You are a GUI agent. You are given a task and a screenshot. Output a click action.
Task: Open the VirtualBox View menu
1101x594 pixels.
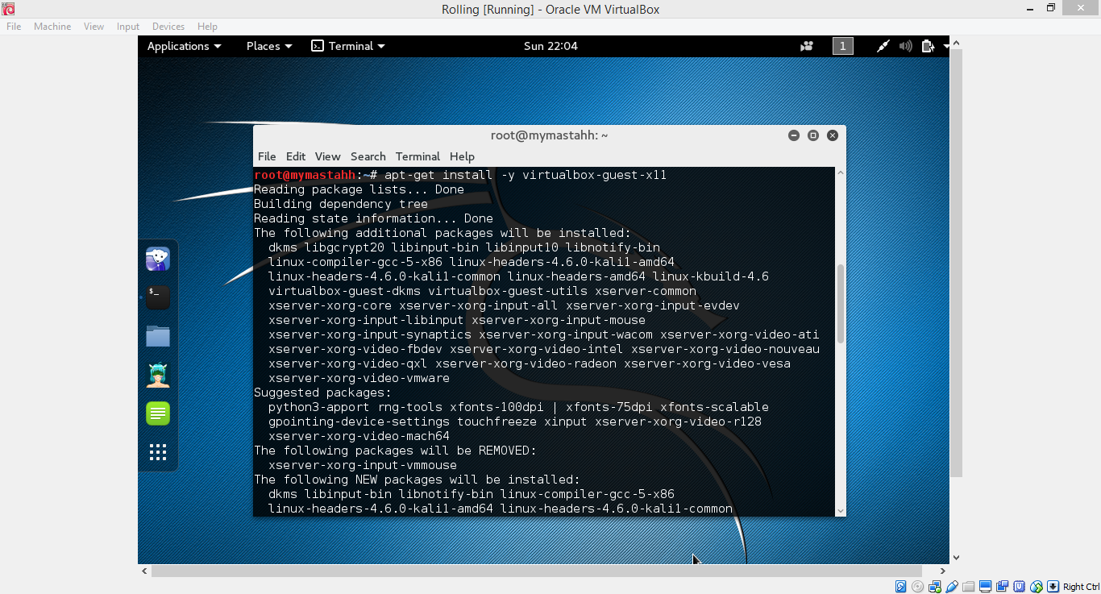(x=94, y=27)
